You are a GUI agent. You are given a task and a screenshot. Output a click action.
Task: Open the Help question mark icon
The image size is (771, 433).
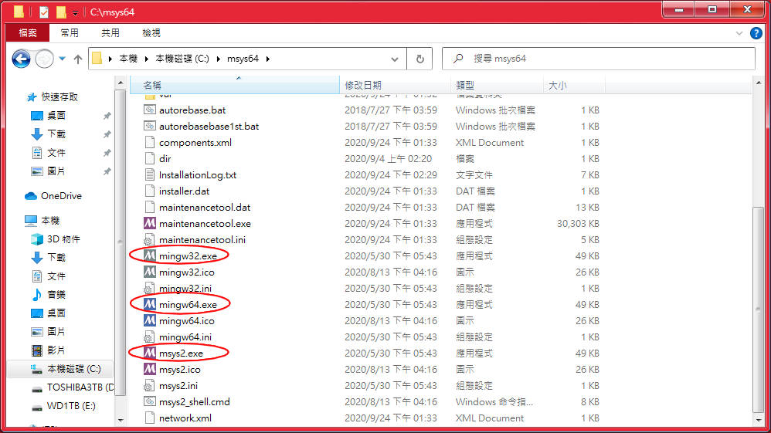coord(756,33)
